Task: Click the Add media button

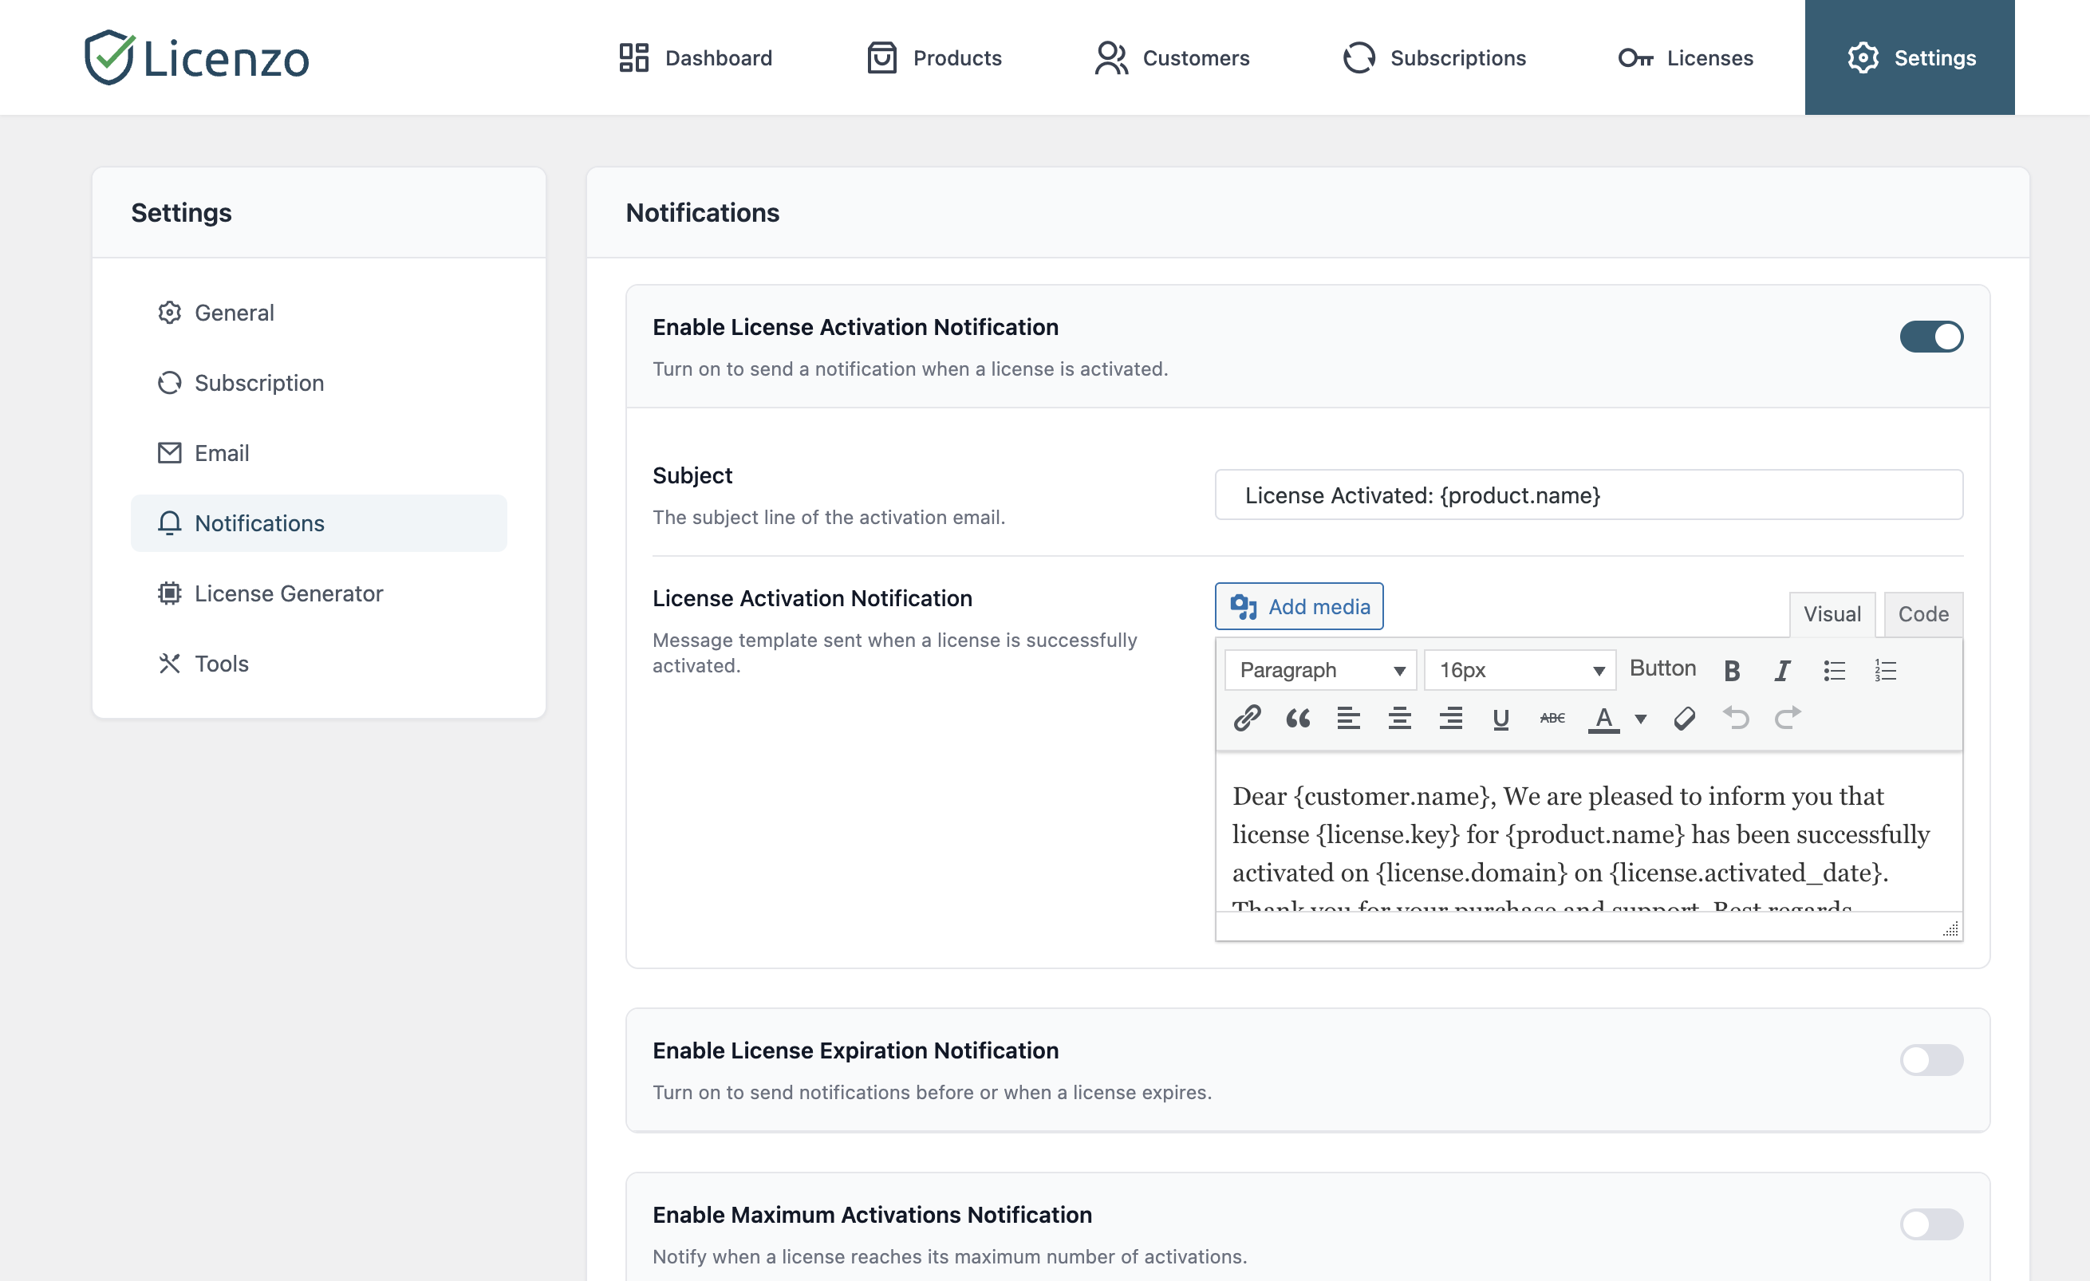Action: click(x=1299, y=606)
